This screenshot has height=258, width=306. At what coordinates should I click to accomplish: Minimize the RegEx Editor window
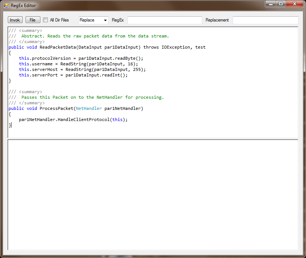(270, 4)
